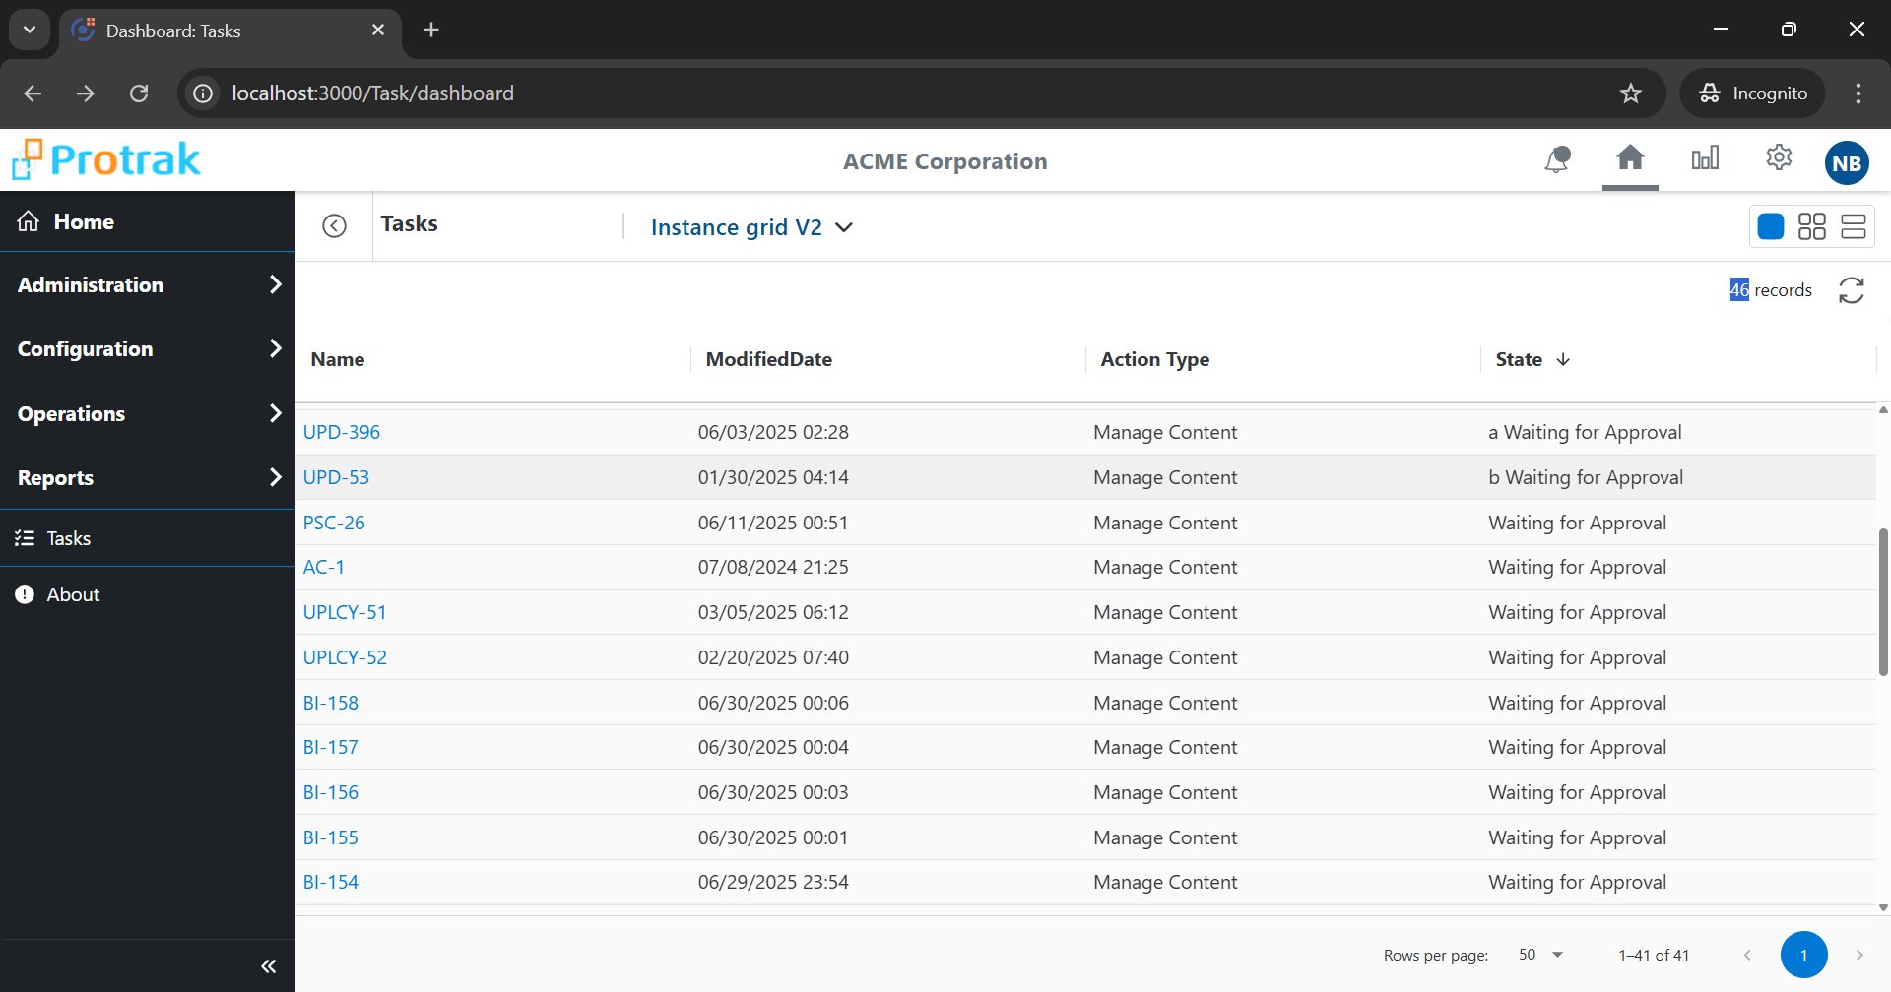Expand the Administration menu
The width and height of the screenshot is (1891, 992).
(148, 285)
